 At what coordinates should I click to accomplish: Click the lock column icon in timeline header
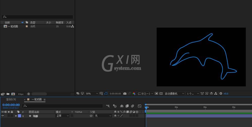[12, 112]
